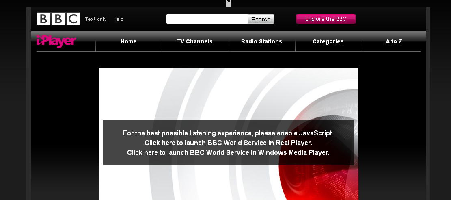Open the Radio Stations menu item
Image resolution: width=451 pixels, height=200 pixels.
tap(261, 41)
